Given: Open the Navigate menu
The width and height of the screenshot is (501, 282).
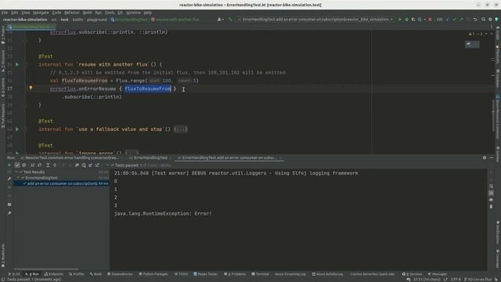Looking at the screenshot, I should coord(41,13).
